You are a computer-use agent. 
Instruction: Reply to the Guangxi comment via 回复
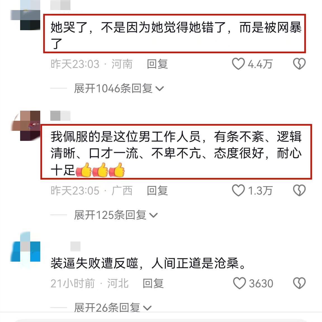pos(158,190)
